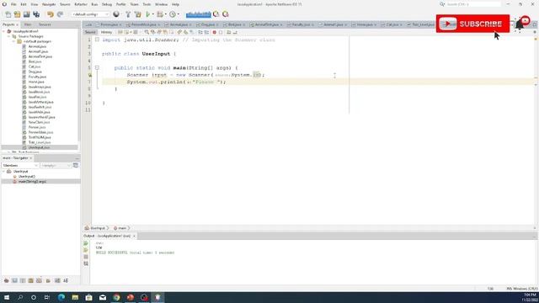Viewport: 539px width, 303px height.
Task: Open File Explorer from the taskbar
Action: [75, 297]
